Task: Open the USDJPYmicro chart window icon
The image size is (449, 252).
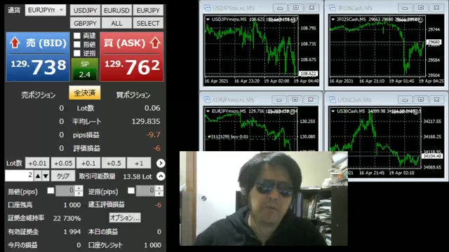Action: [207, 8]
